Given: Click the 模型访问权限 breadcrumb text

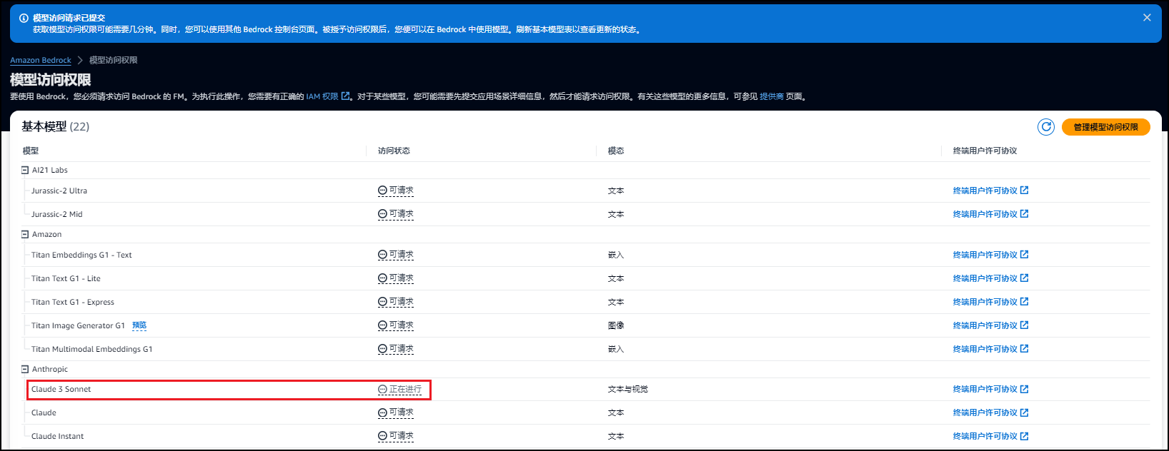Looking at the screenshot, I should tap(114, 60).
